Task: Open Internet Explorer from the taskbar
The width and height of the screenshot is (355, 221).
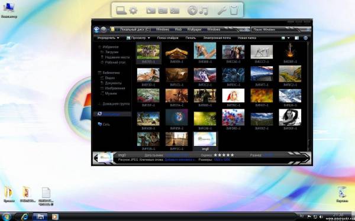Action: click(24, 217)
